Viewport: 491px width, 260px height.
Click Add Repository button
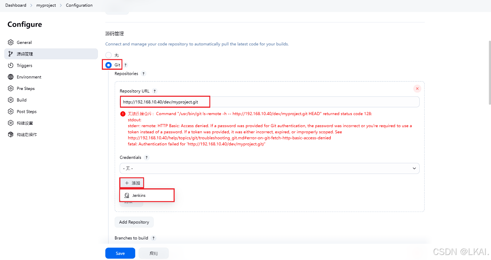tap(134, 222)
